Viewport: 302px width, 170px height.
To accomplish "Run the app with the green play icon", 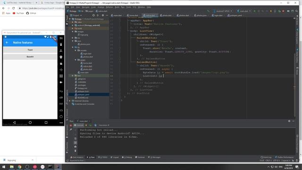I will pyautogui.click(x=254, y=11).
